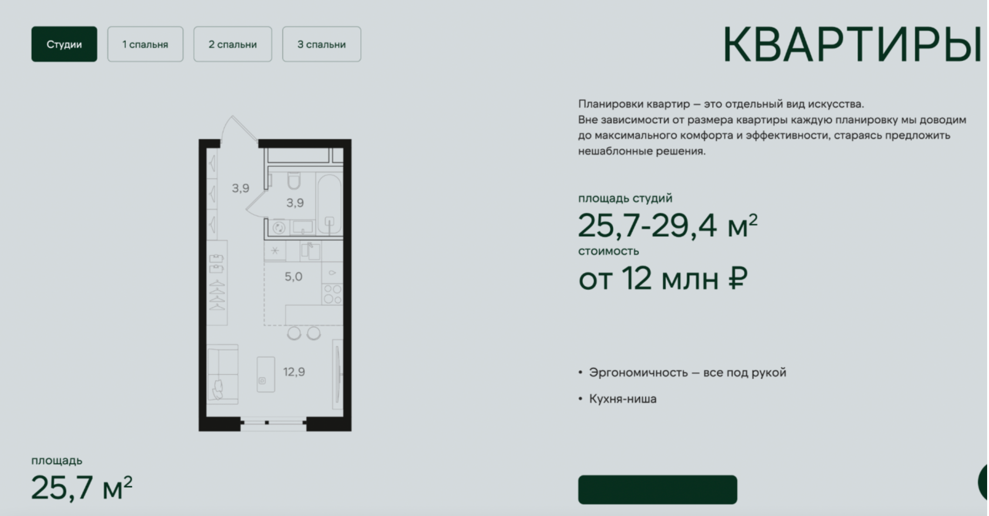Click the stove burners icon in the kitchen
989x516 pixels.
coord(333,294)
